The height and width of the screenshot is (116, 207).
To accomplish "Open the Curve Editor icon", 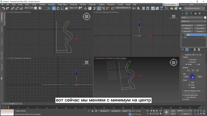I will (x=157, y=8).
